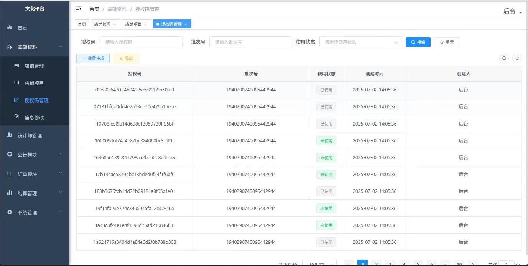This screenshot has width=528, height=266.
Task: Open 设计师管理 from the sidebar
Action: [x=30, y=135]
